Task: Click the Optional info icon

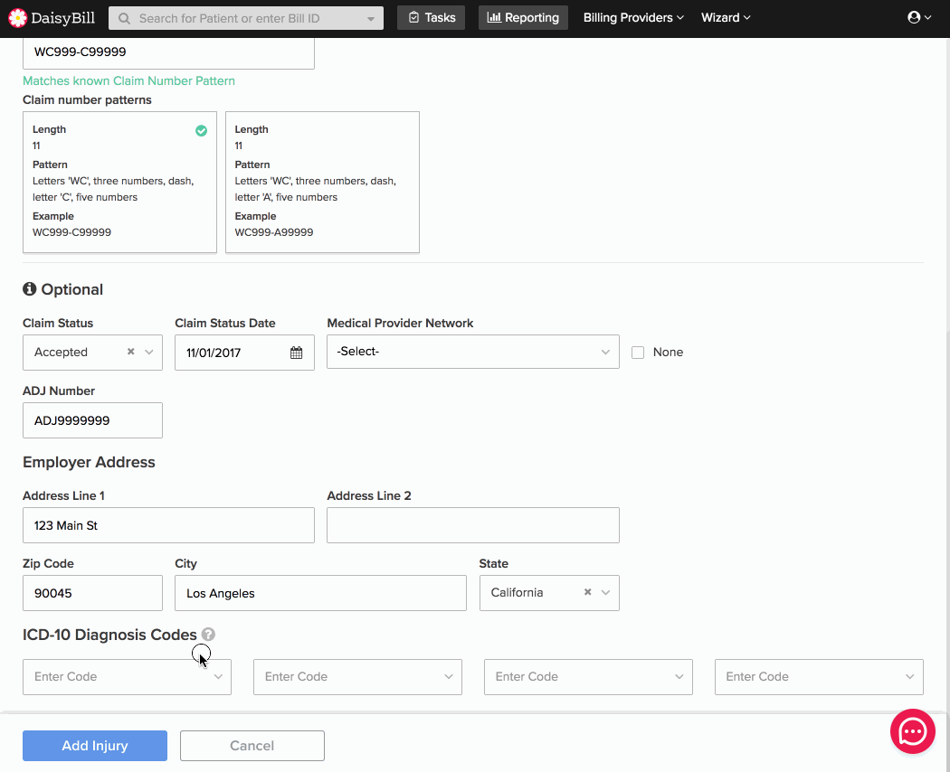Action: click(29, 288)
